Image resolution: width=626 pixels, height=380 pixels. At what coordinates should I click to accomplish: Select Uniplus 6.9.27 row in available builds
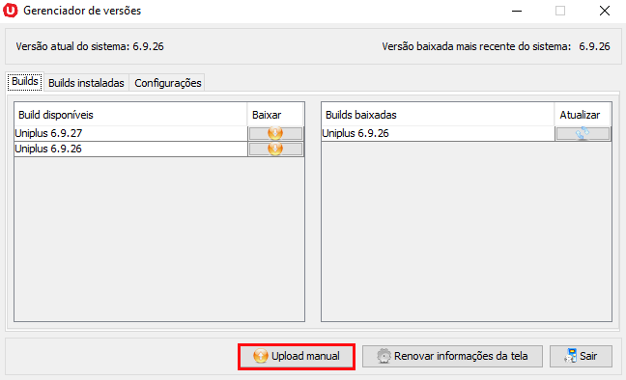pyautogui.click(x=131, y=133)
